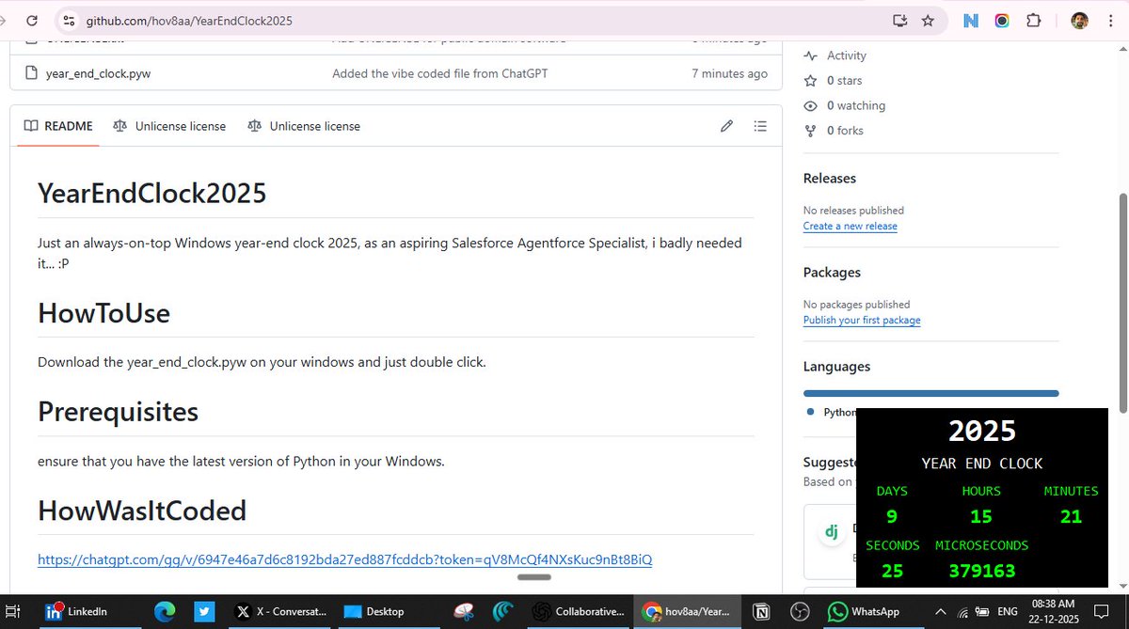Open the OBS Studio taskbar icon
1129x629 pixels.
point(800,611)
